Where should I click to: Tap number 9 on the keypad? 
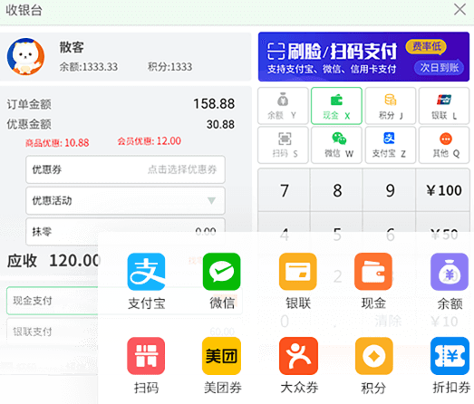point(390,190)
